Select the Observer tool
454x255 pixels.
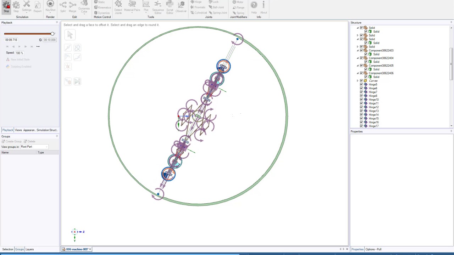(x=181, y=7)
